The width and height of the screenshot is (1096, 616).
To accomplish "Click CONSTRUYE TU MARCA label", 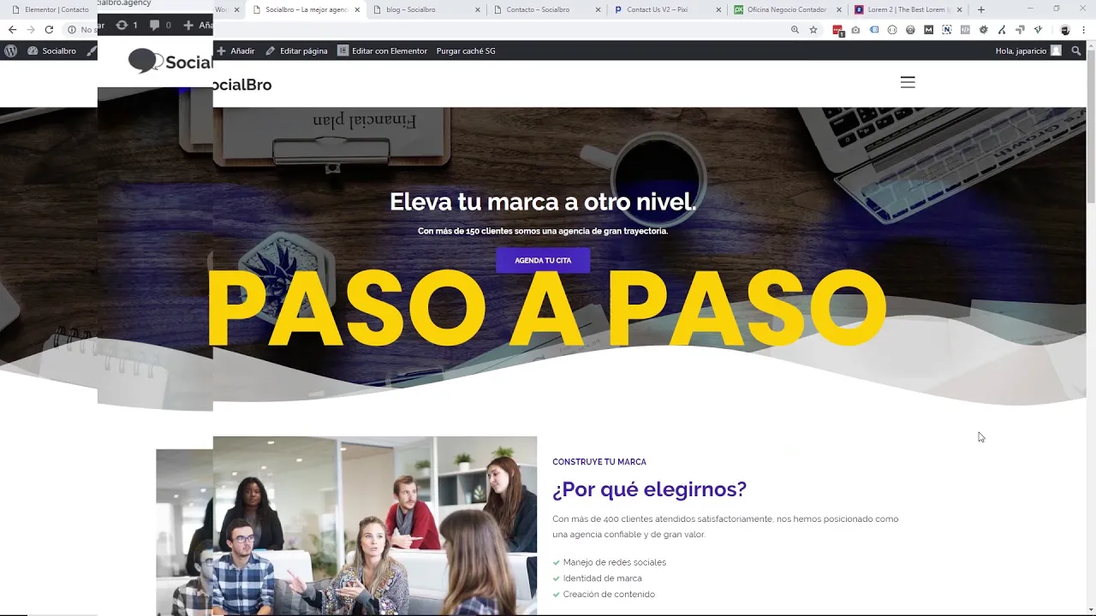I will (599, 462).
